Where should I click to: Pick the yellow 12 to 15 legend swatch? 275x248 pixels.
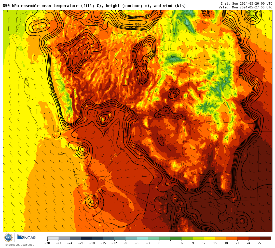[x=210, y=238]
